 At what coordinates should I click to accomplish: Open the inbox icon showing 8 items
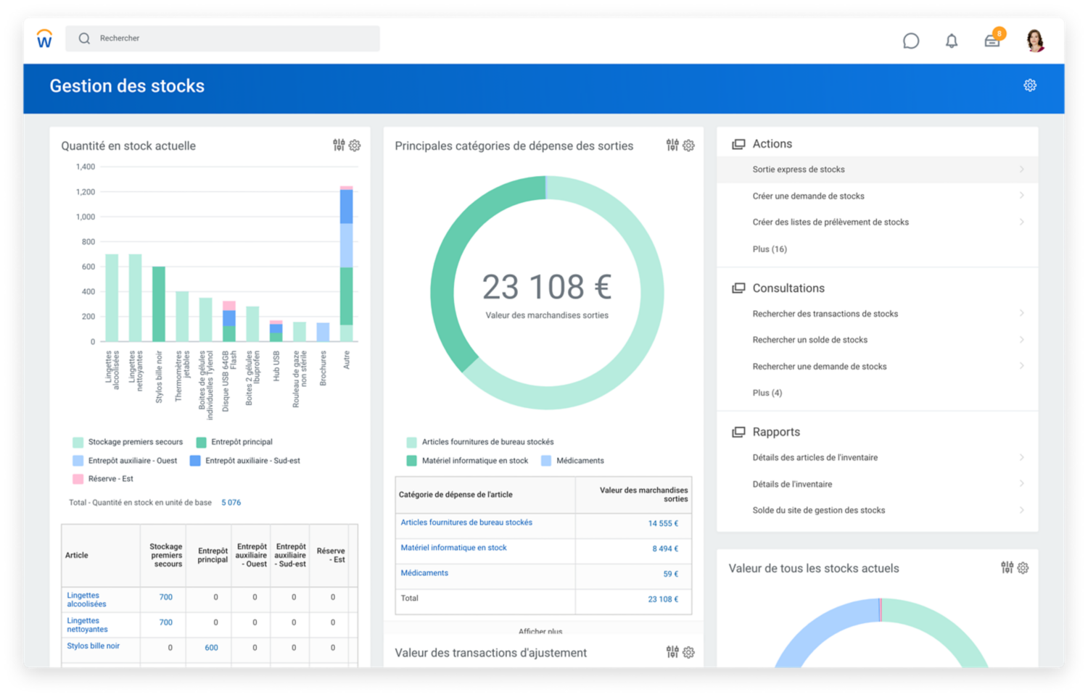pos(992,41)
